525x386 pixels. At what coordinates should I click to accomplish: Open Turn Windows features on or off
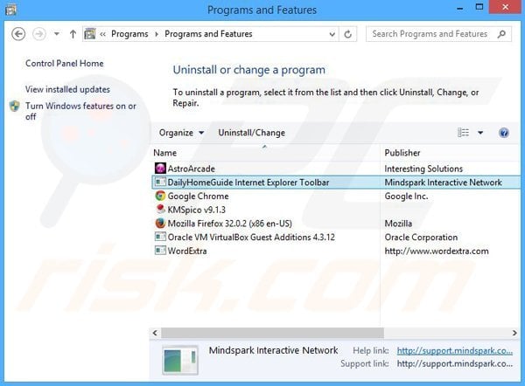pyautogui.click(x=80, y=111)
